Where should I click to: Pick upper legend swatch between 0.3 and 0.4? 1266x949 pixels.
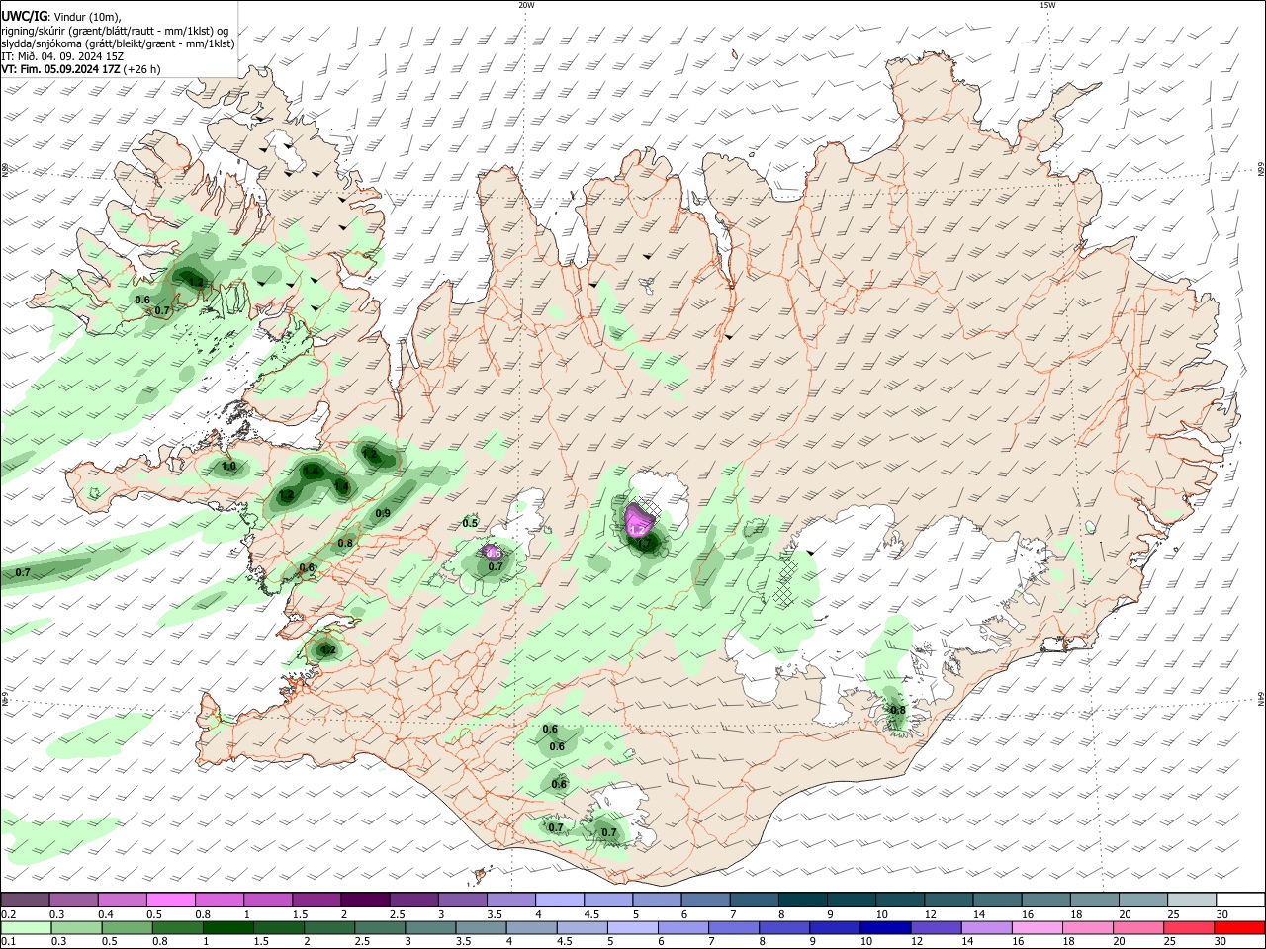(x=73, y=900)
